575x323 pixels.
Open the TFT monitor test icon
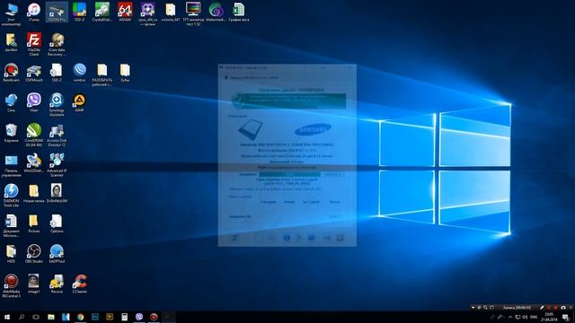193,14
